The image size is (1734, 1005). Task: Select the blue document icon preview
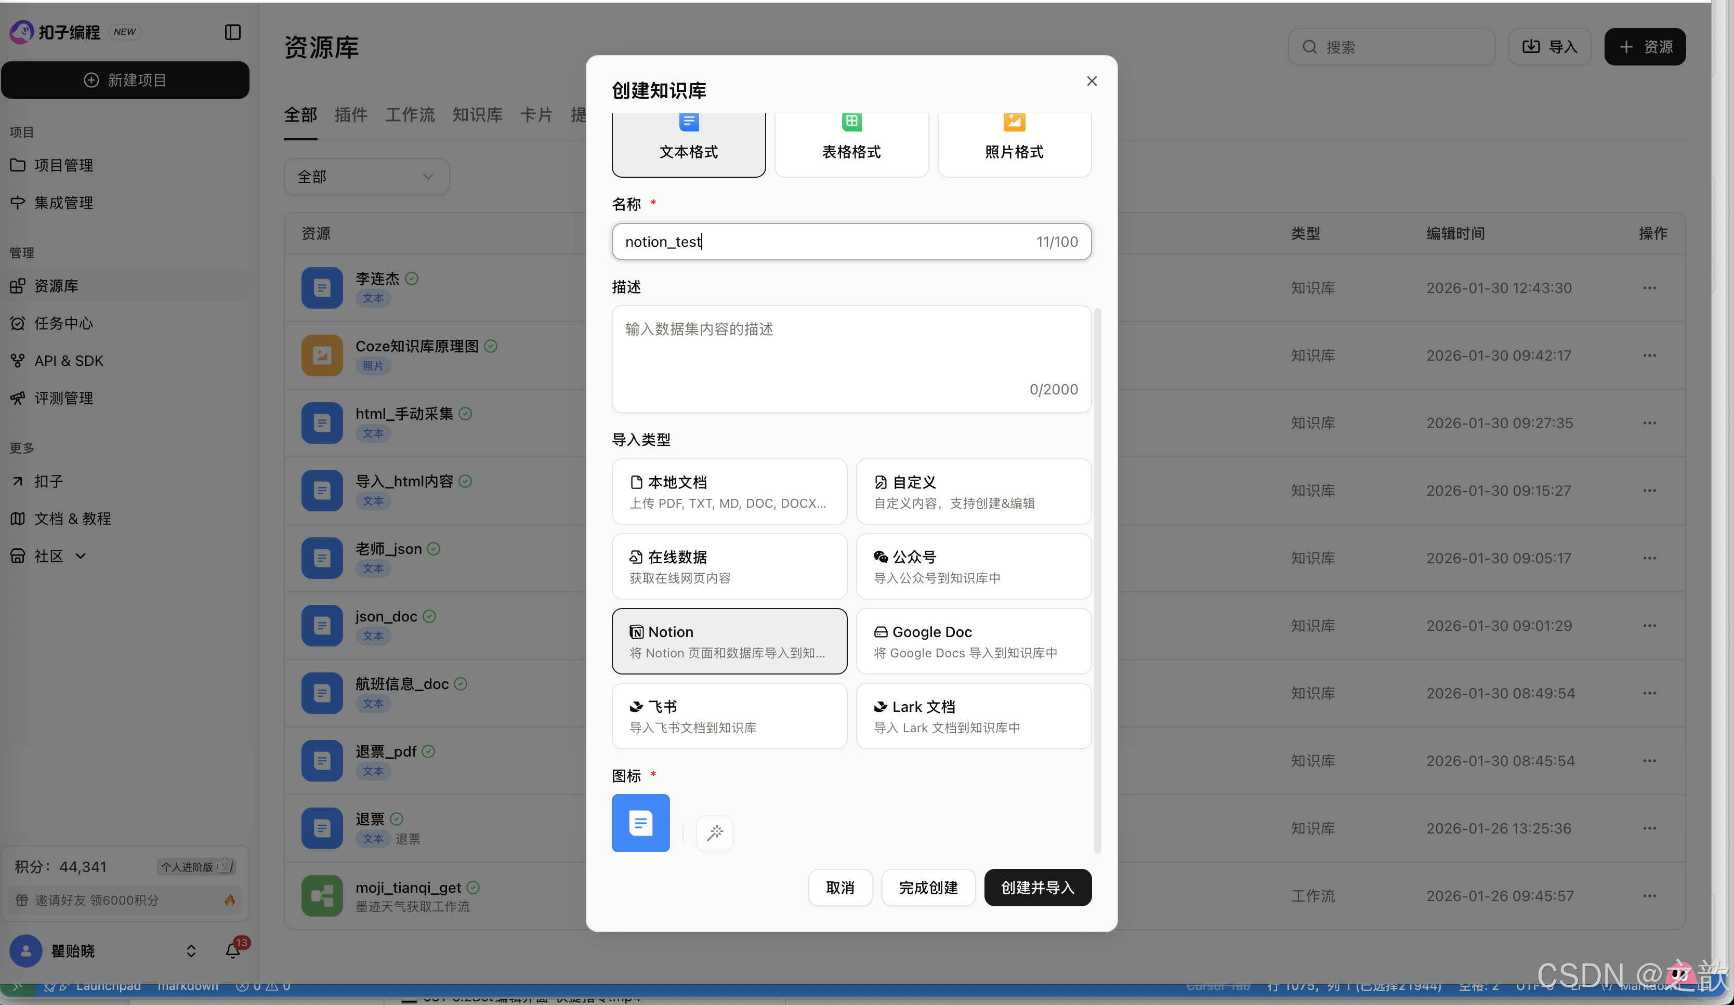[x=640, y=823]
